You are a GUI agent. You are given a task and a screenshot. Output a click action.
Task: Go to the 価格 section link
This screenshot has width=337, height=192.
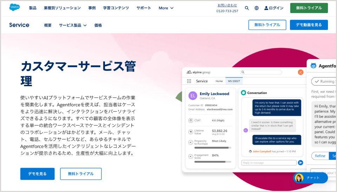click(x=98, y=25)
